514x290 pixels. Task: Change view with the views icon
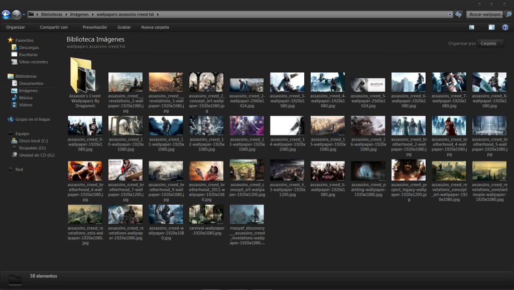coord(472,27)
